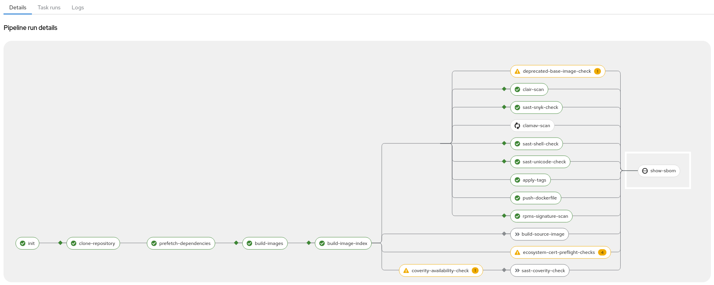The width and height of the screenshot is (714, 285).
Task: Click the warning icon on deprecated-base-image-check
Action: point(517,72)
